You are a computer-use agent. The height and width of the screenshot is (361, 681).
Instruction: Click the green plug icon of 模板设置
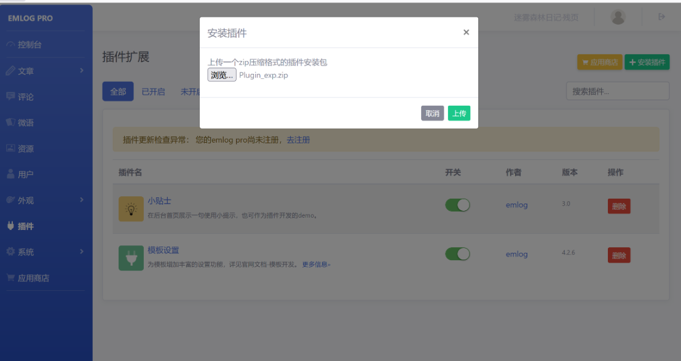tap(131, 258)
